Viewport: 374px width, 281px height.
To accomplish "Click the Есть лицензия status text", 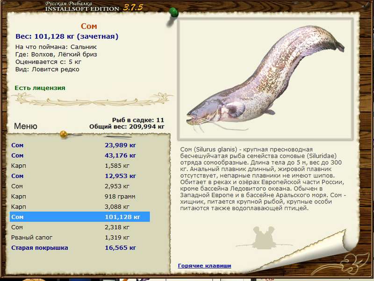I will [x=40, y=88].
